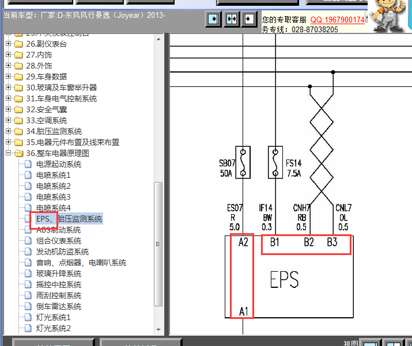Open the 电喷系统1 diagram

tap(54, 175)
